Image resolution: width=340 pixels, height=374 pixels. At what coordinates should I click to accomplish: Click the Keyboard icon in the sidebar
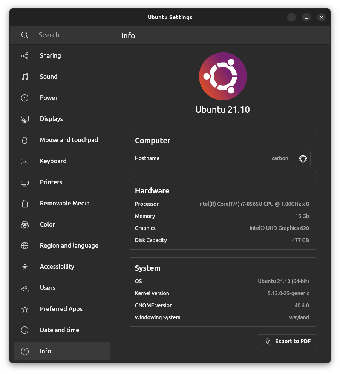pyautogui.click(x=25, y=161)
